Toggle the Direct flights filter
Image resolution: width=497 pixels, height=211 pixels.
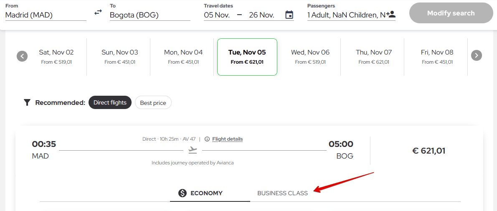click(x=110, y=103)
